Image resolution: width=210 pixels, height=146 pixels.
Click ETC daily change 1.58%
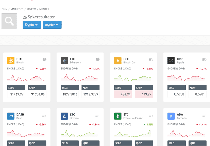[x=150, y=125]
